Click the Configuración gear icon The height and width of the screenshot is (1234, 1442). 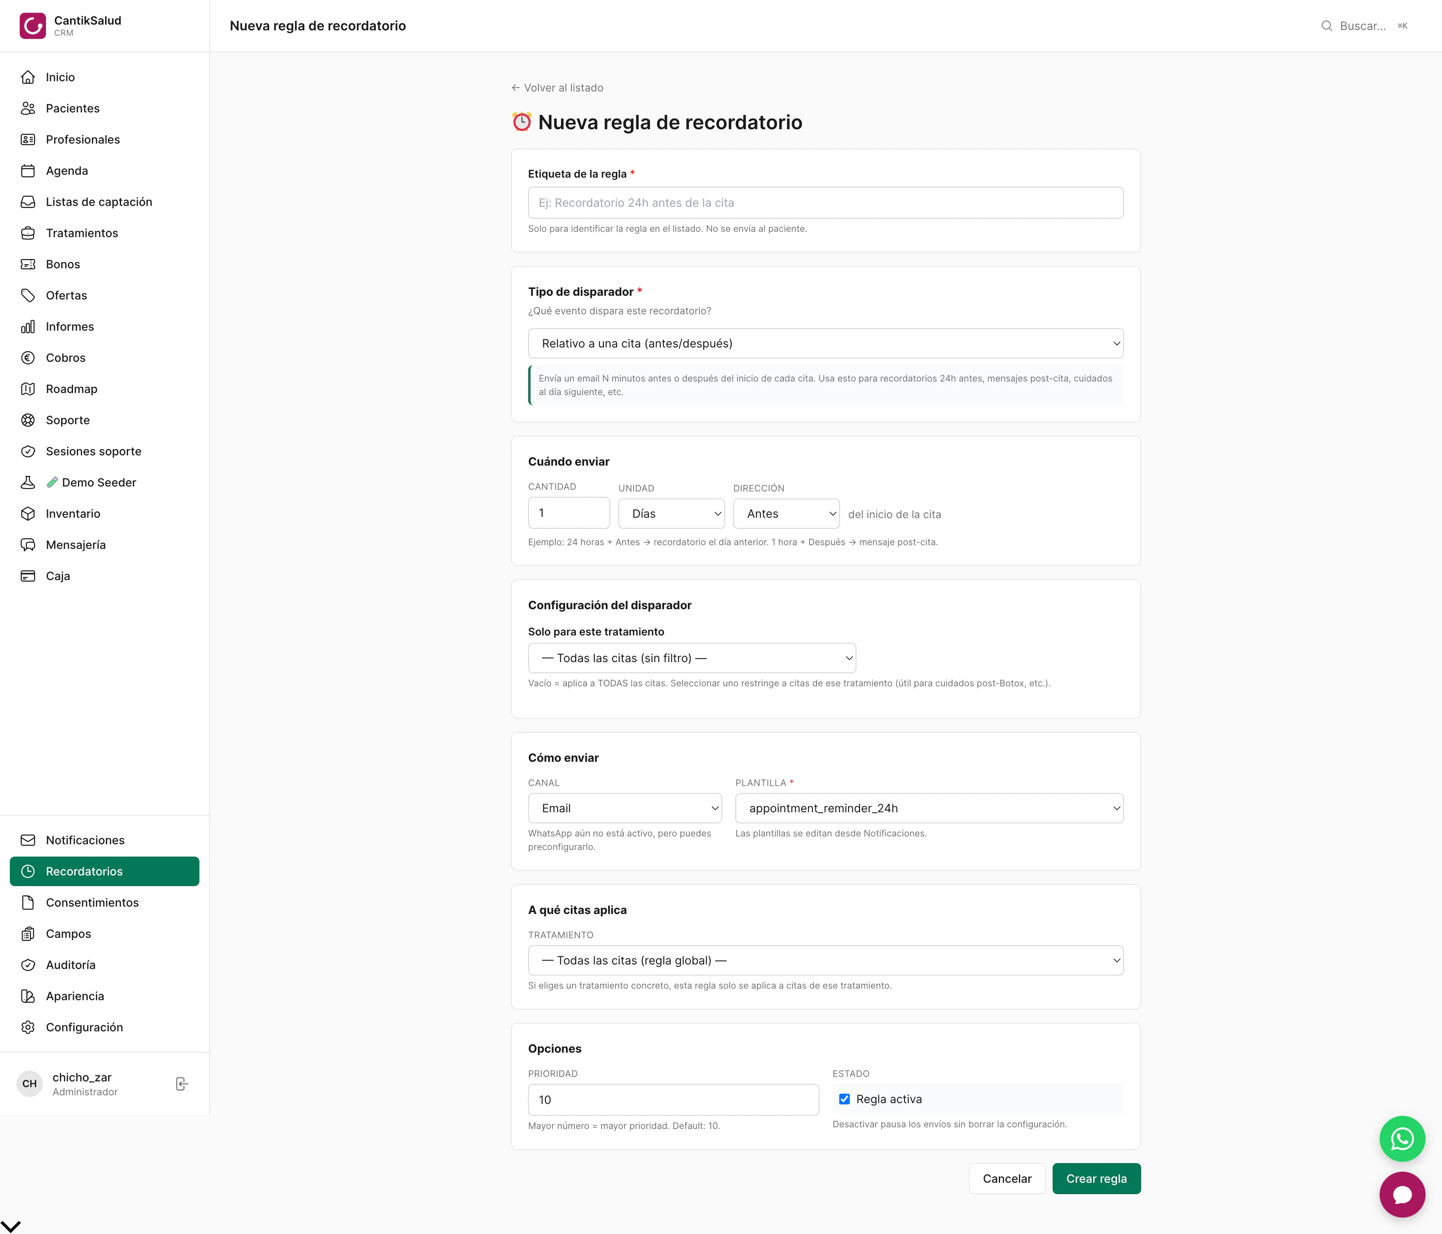click(x=28, y=1027)
